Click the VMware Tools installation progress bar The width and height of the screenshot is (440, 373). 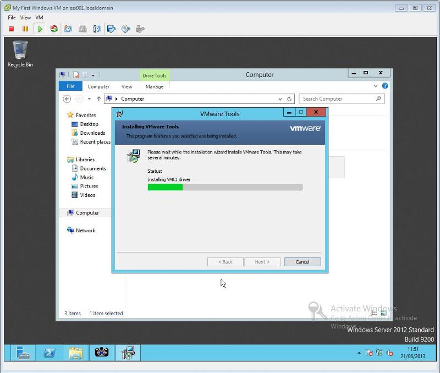point(225,187)
